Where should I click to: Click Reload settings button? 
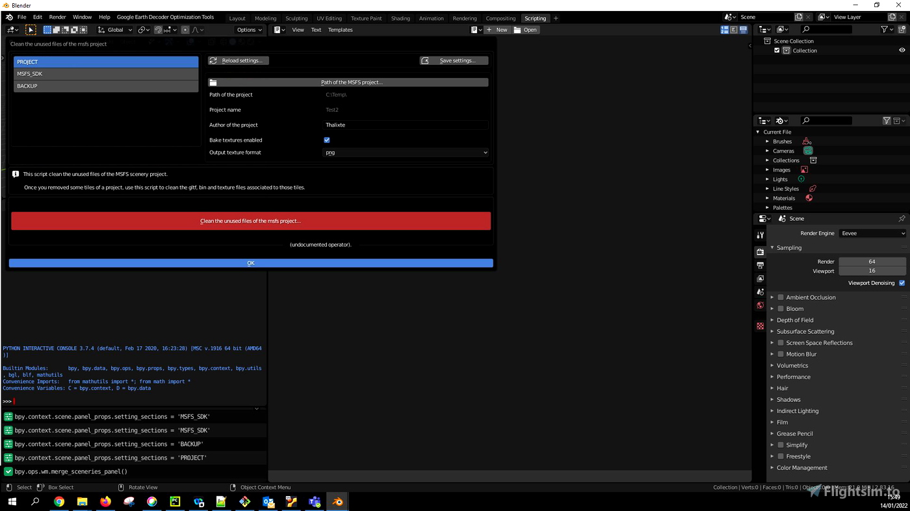[238, 60]
